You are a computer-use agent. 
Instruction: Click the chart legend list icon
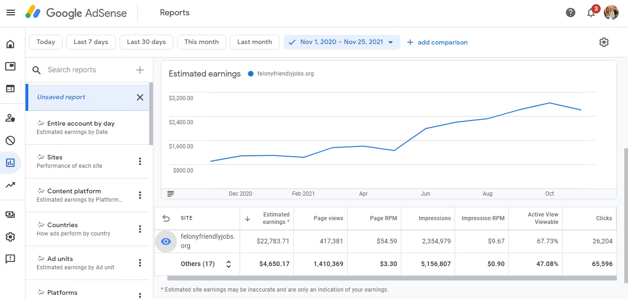click(x=170, y=194)
